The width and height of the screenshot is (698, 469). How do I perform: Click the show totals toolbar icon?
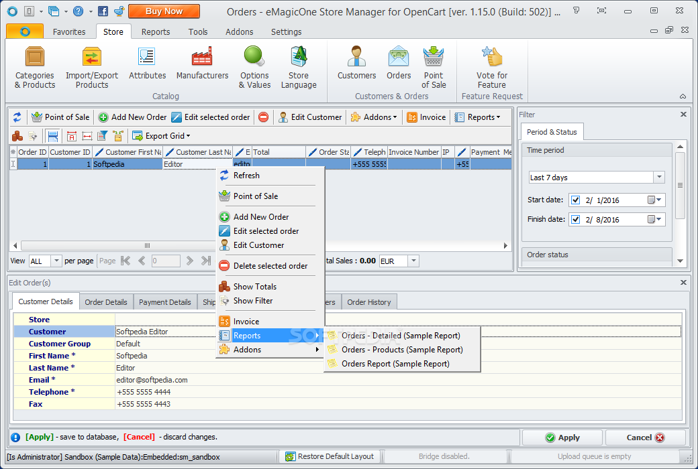[x=17, y=136]
